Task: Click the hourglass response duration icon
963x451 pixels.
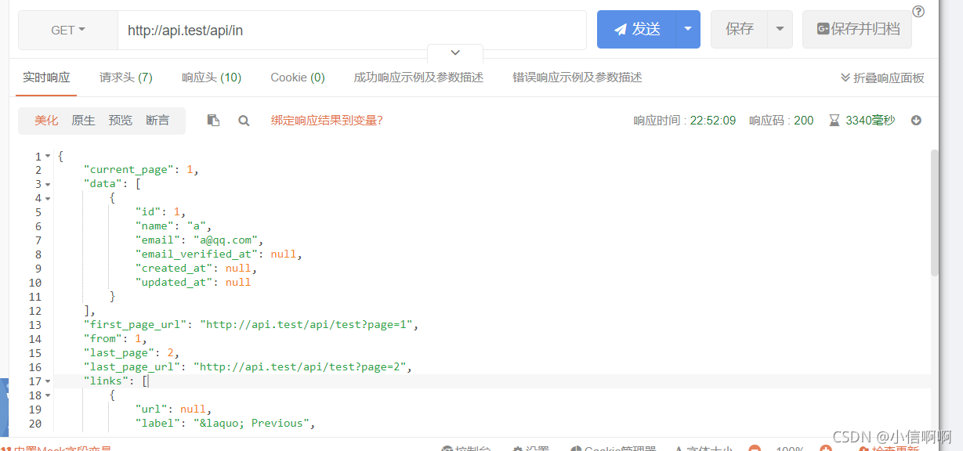Action: pyautogui.click(x=834, y=121)
